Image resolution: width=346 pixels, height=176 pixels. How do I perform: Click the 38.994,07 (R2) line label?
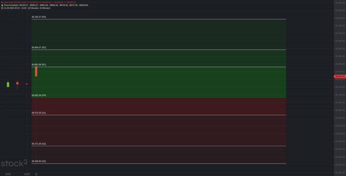39,48
